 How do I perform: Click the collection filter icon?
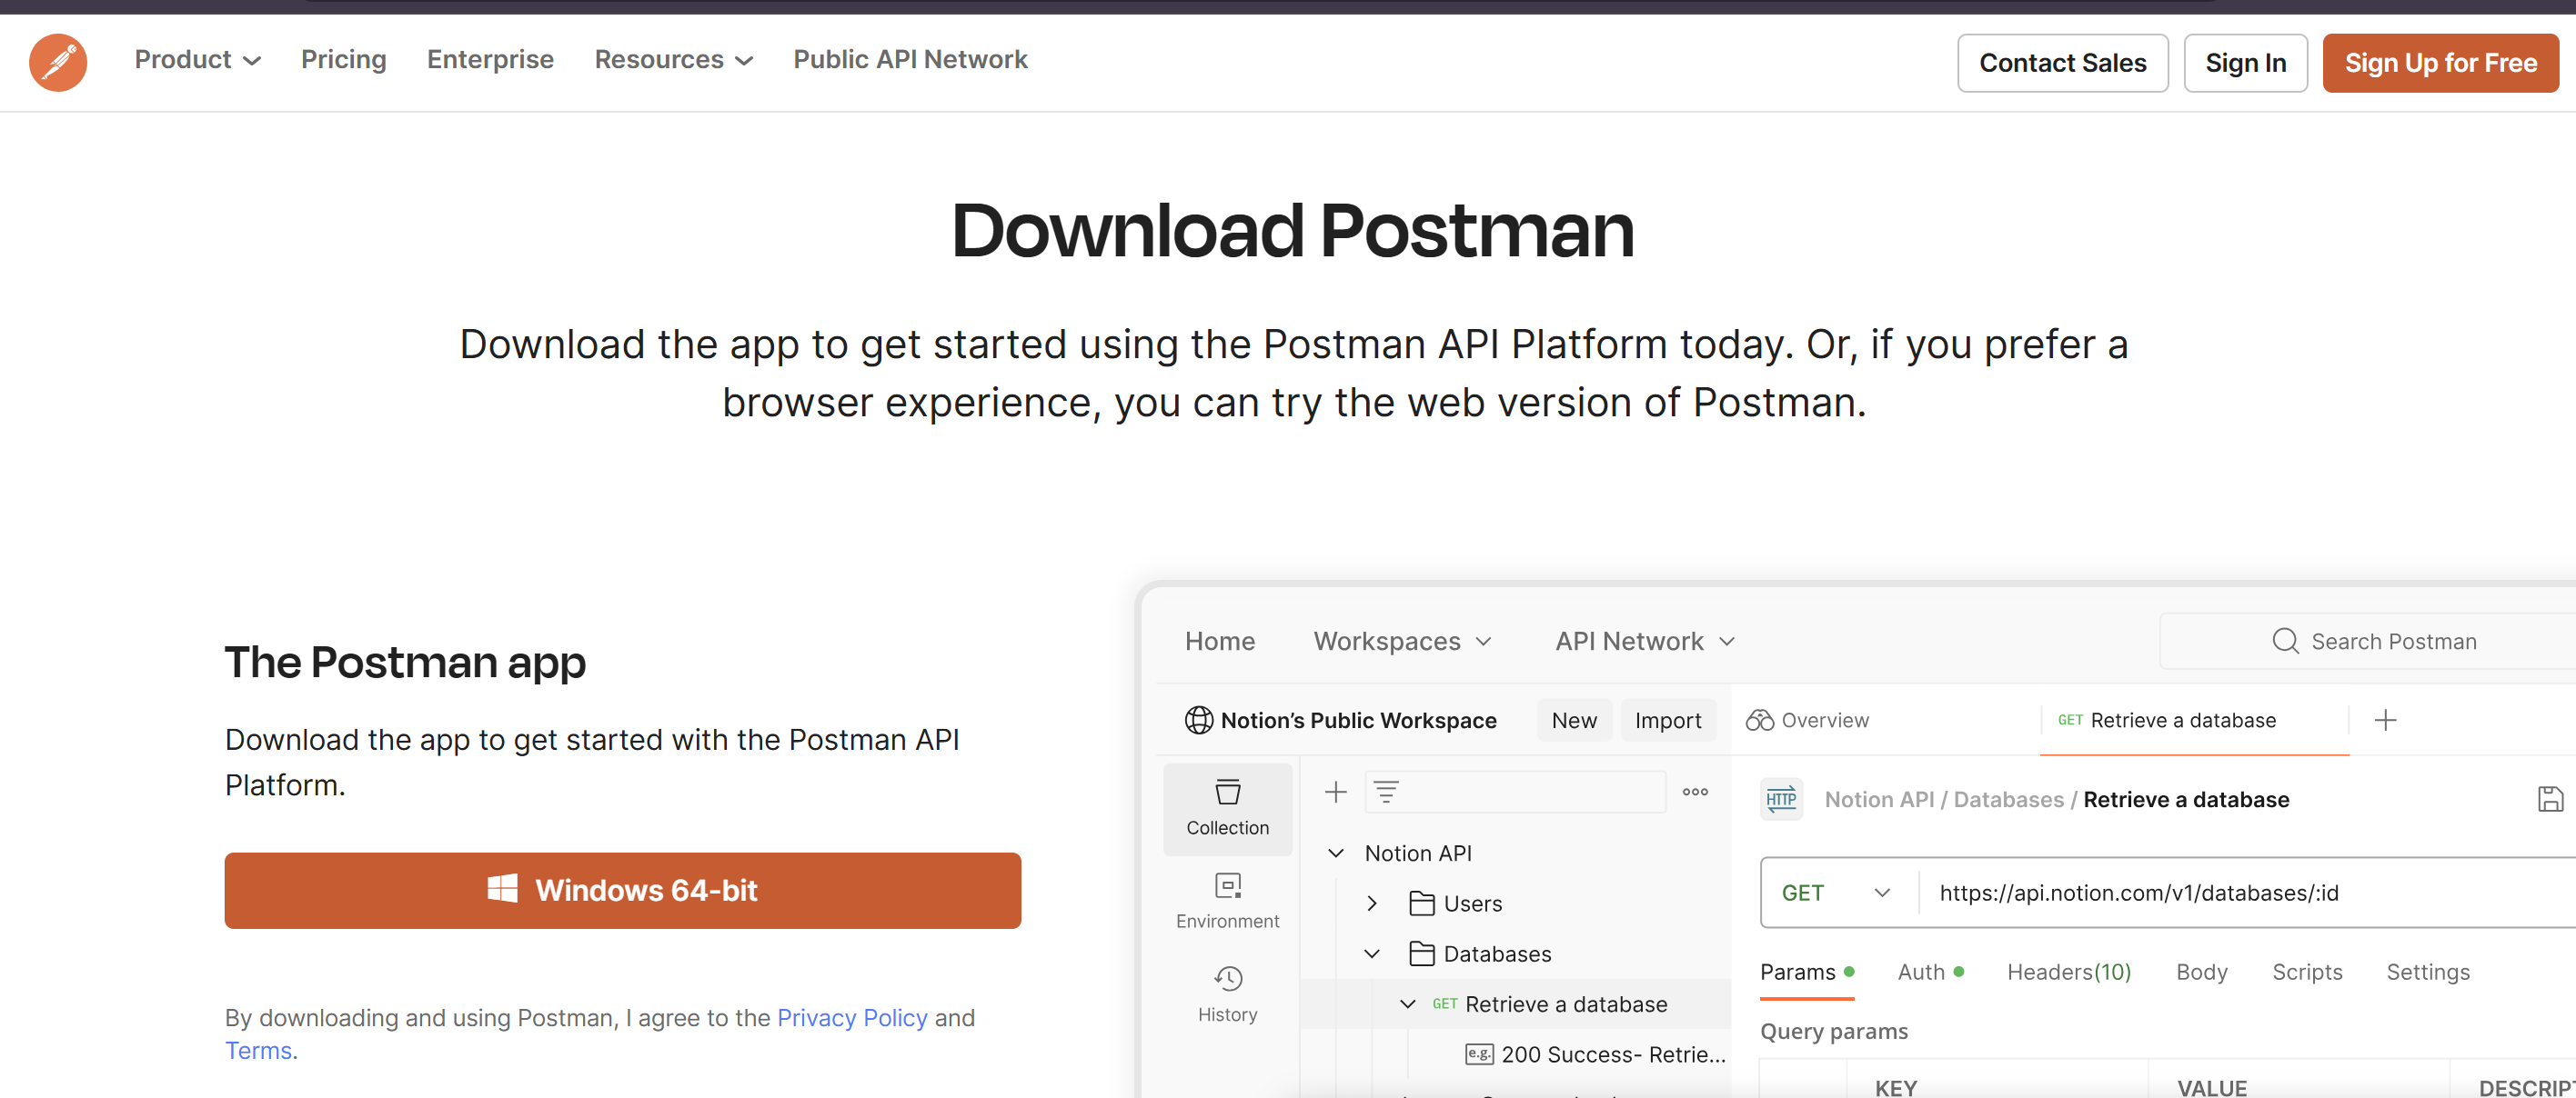pyautogui.click(x=1386, y=792)
